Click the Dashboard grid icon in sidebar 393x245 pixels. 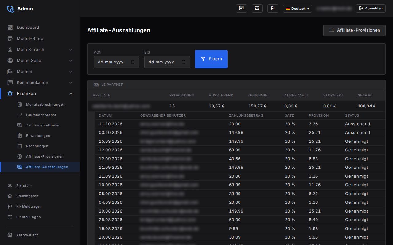(x=10, y=27)
